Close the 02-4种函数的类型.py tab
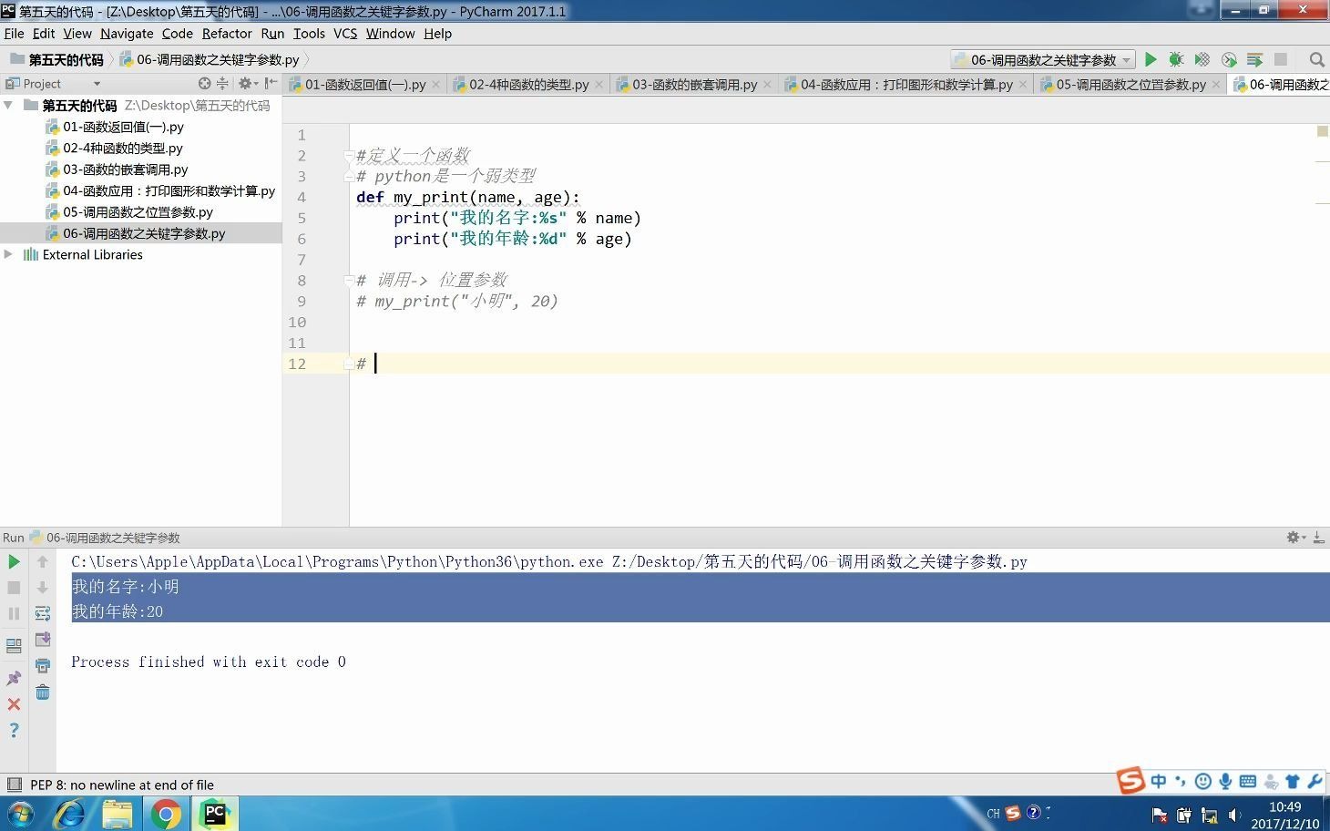 tap(599, 84)
